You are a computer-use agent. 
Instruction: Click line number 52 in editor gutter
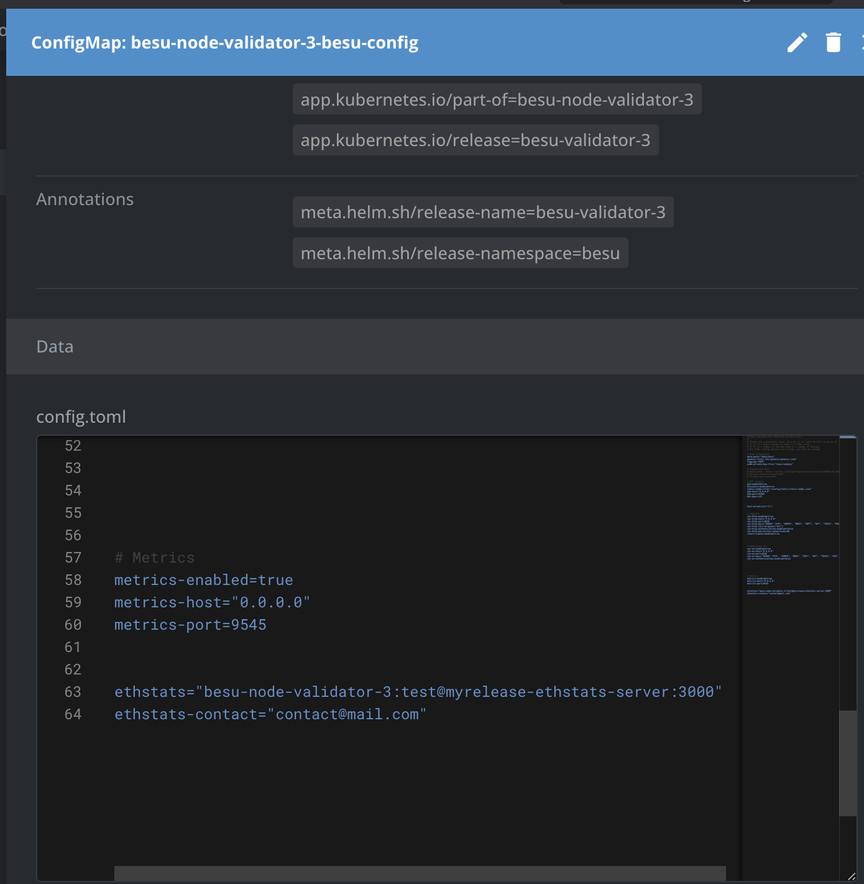click(73, 446)
